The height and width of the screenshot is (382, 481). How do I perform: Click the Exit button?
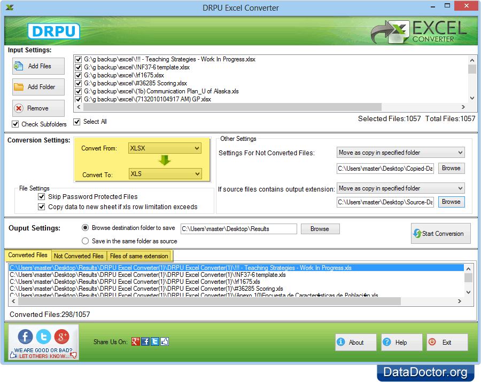(x=447, y=342)
